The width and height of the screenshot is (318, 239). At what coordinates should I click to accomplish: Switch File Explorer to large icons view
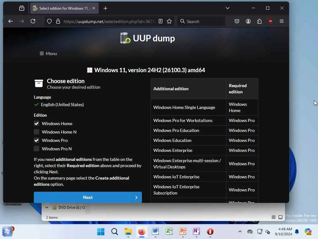(280, 217)
